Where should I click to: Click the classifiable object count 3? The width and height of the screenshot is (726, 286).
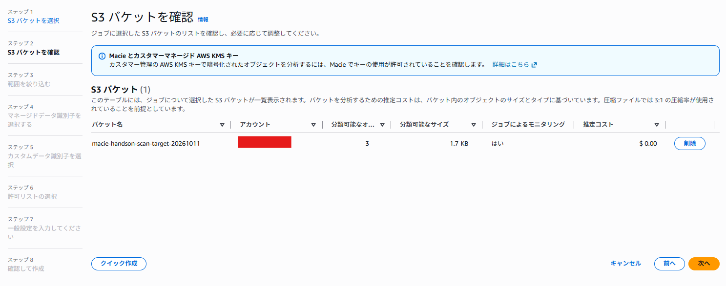click(x=367, y=144)
